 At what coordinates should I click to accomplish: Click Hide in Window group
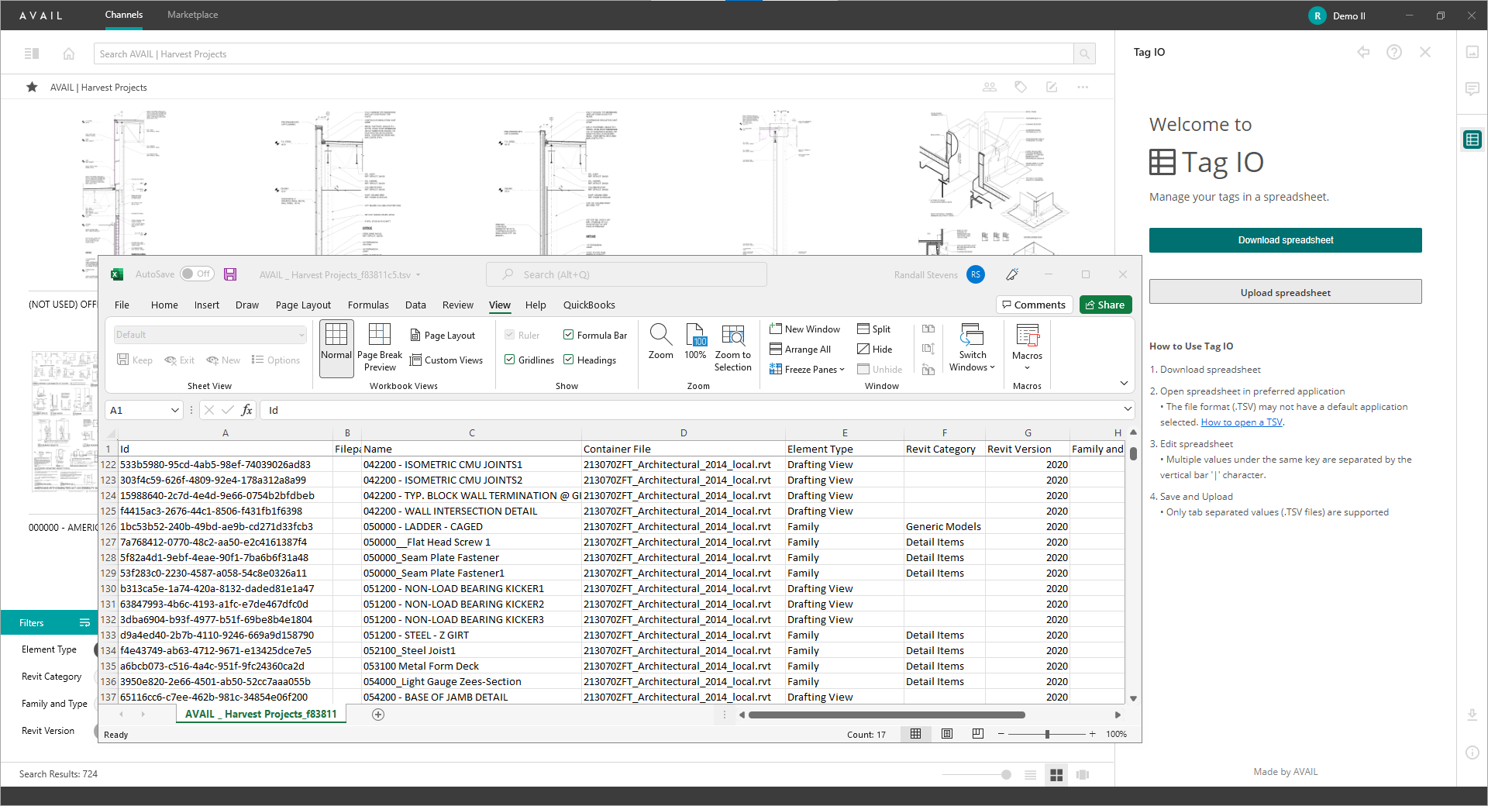(x=875, y=350)
